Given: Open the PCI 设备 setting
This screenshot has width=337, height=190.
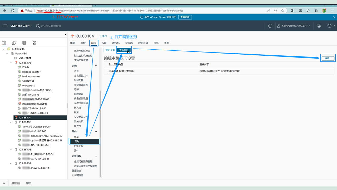Looking at the screenshot, I should [x=78, y=146].
